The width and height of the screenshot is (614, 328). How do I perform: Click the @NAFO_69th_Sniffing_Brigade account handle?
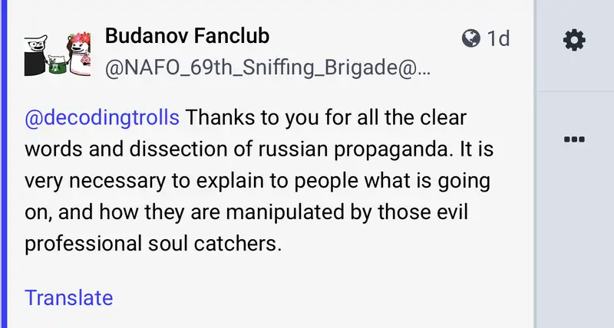(267, 68)
